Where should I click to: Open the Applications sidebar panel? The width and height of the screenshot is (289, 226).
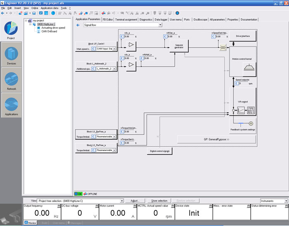[x=11, y=104]
